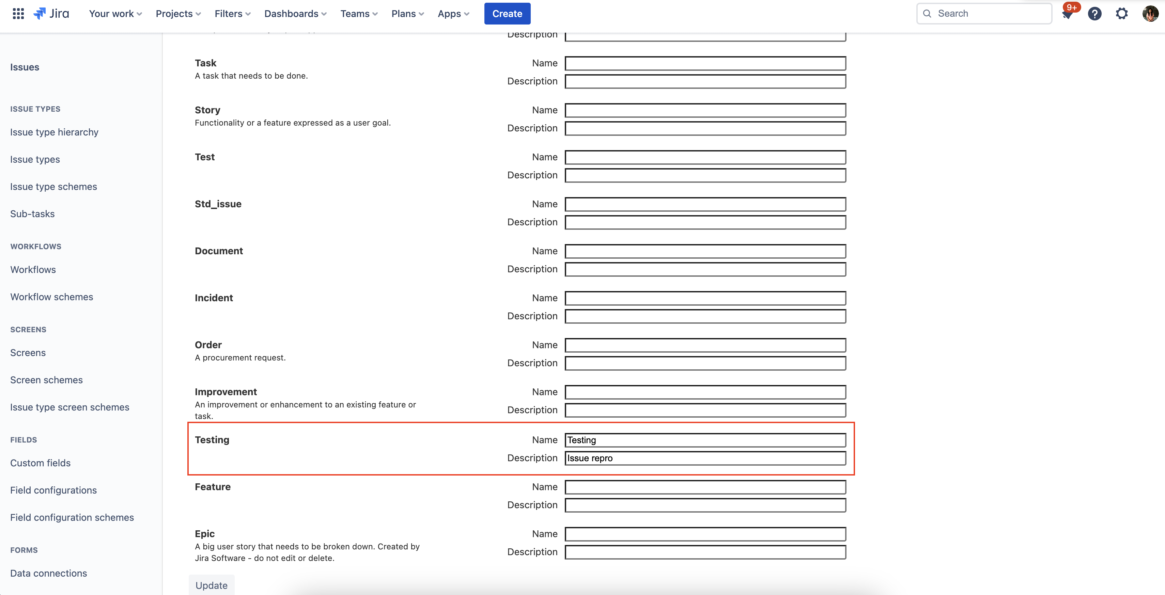Click the Update button
The width and height of the screenshot is (1165, 595).
click(x=211, y=585)
